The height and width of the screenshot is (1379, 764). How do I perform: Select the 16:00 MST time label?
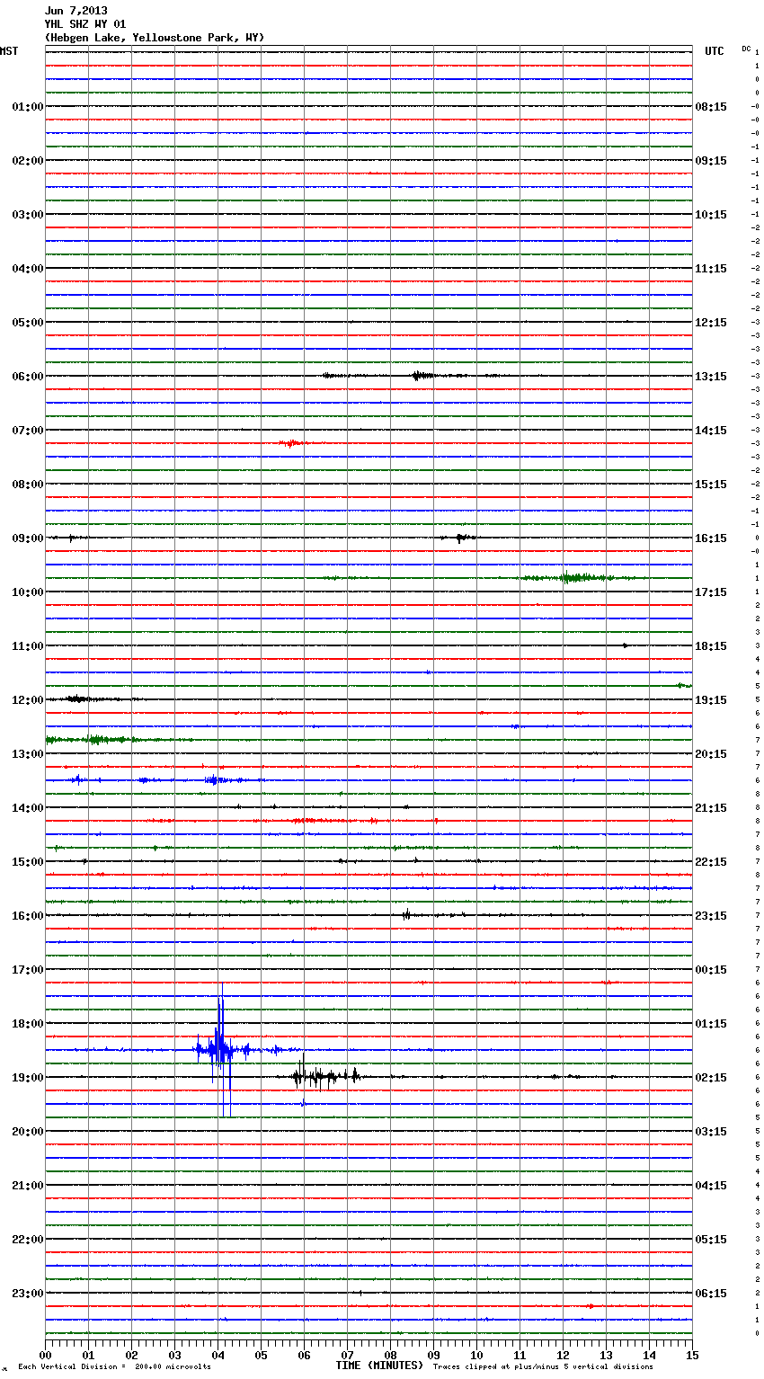[x=28, y=916]
